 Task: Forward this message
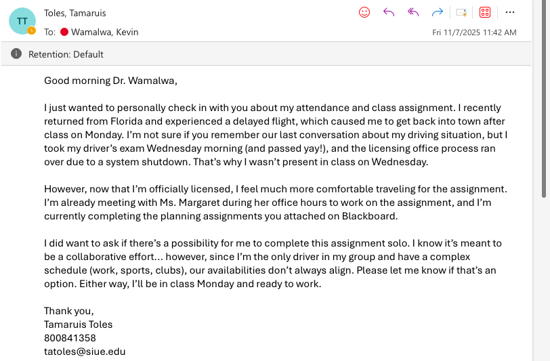pyautogui.click(x=438, y=12)
